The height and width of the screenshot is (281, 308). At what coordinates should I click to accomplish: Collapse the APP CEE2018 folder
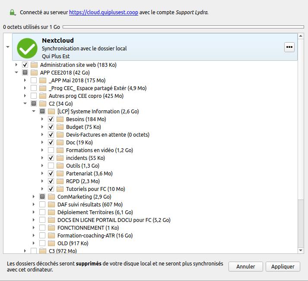pos(16,72)
